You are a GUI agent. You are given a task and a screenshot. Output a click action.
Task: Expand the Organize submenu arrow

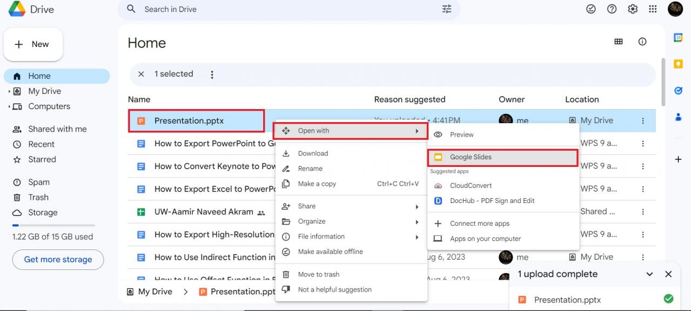point(417,221)
